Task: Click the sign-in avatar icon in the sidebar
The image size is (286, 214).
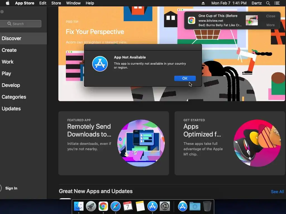Action: coord(1,188)
